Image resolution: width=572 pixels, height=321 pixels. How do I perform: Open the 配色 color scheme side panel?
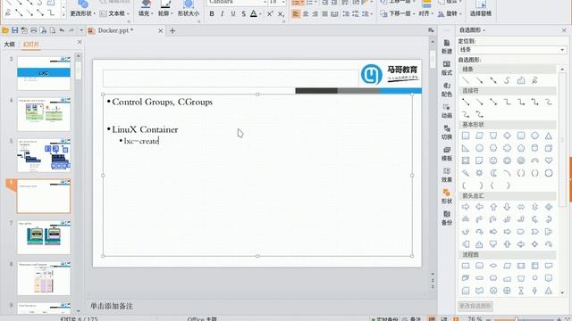pyautogui.click(x=447, y=90)
